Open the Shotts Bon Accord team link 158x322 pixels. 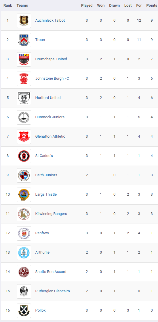51,272
